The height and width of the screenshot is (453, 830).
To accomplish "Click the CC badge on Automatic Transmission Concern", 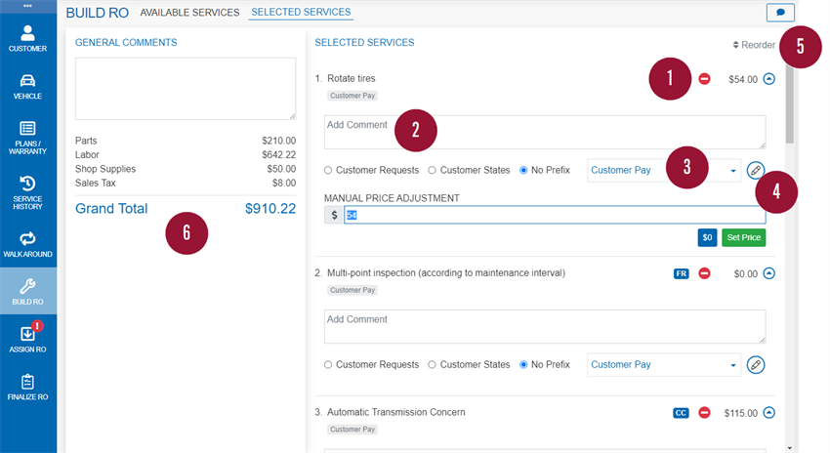I will 681,413.
